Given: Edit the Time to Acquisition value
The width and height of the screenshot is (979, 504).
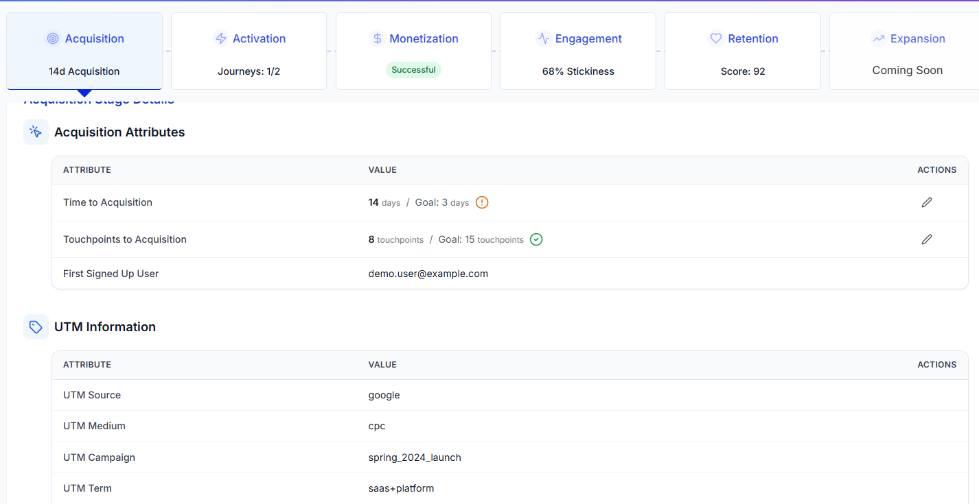Looking at the screenshot, I should click(x=927, y=202).
